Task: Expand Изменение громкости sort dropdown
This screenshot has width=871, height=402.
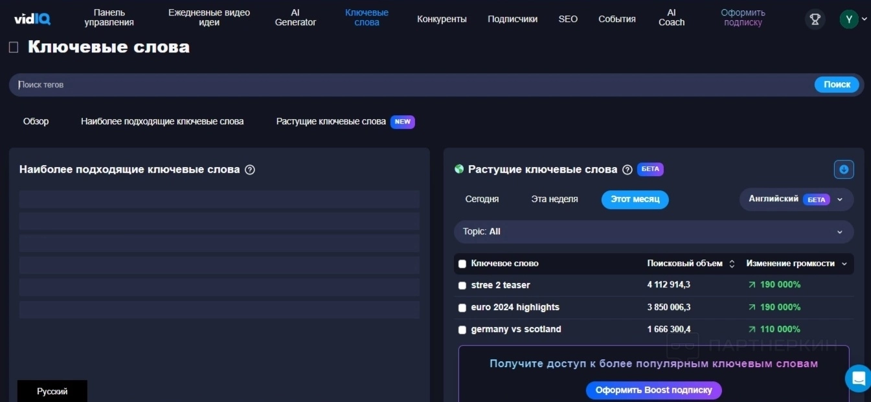Action: (x=844, y=264)
